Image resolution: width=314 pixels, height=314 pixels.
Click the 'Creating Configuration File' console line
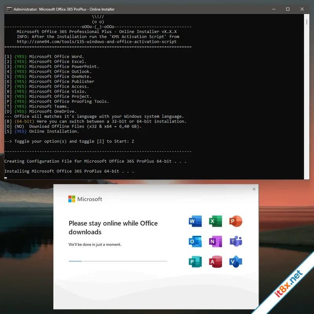(95, 161)
